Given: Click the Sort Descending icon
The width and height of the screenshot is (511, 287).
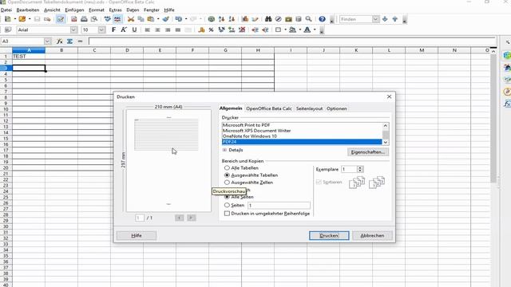Looking at the screenshot, I should click(x=232, y=19).
